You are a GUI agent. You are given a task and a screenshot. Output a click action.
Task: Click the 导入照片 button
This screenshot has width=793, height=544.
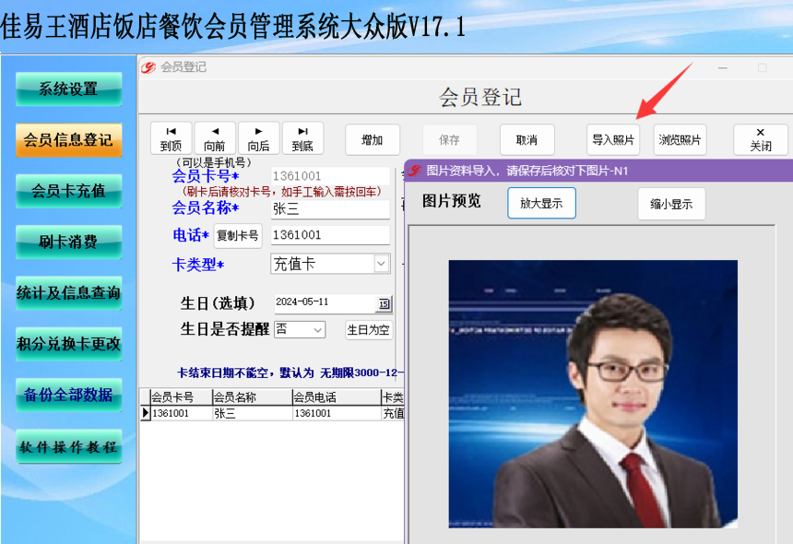[x=613, y=139]
